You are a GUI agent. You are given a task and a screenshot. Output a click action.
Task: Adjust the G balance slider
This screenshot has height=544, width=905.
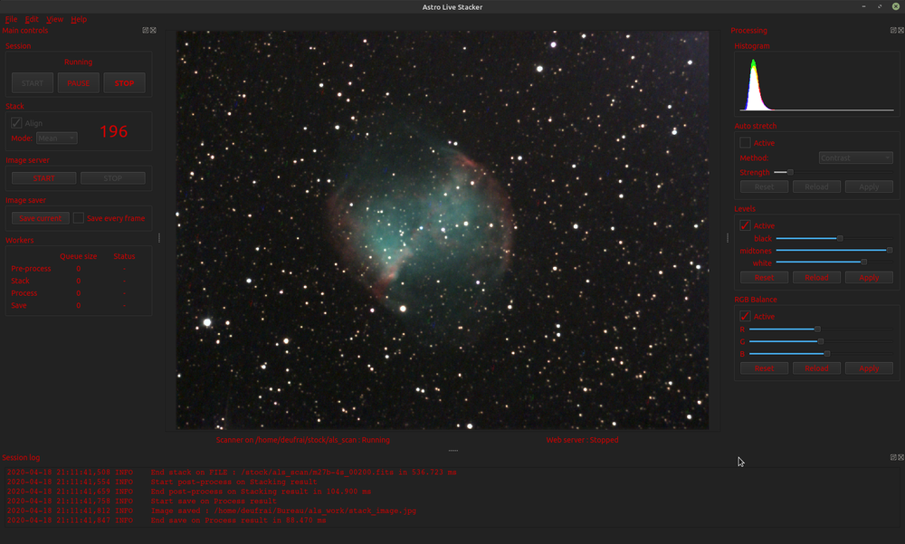coord(821,341)
